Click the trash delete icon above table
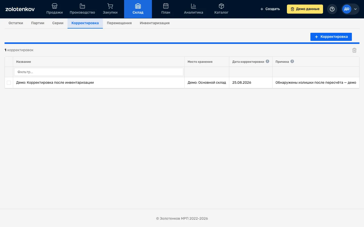This screenshot has width=364, height=227. 354,50
